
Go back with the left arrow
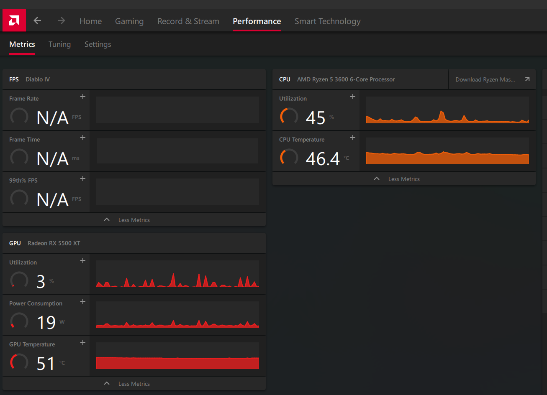coord(38,20)
